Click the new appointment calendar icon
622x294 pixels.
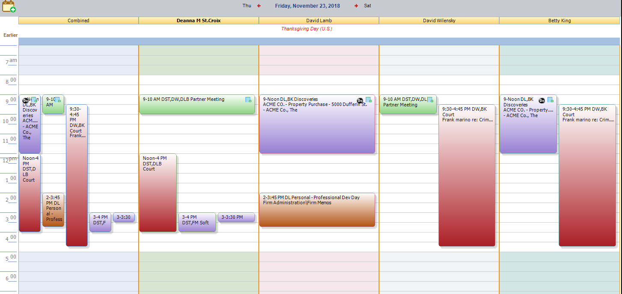click(9, 6)
